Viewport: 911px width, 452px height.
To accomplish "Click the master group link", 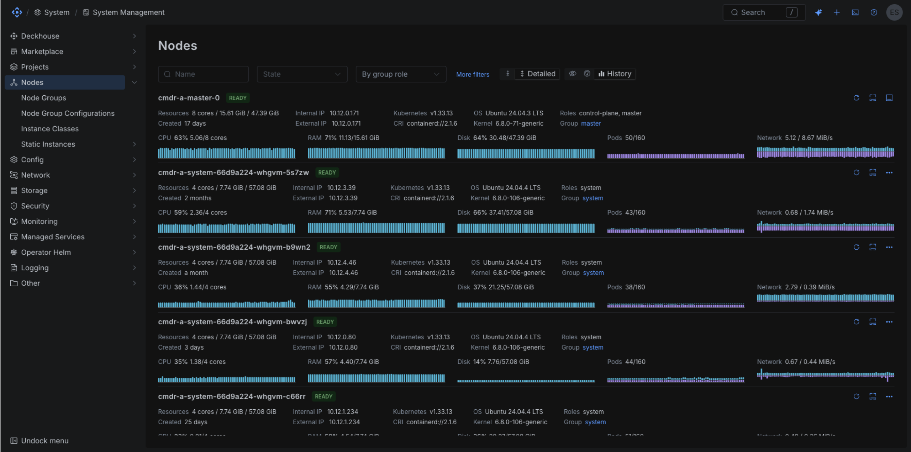I will point(591,123).
